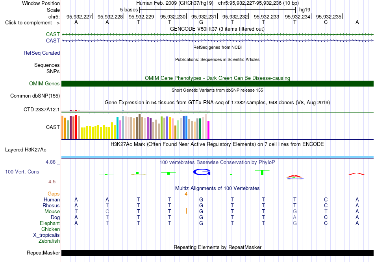Click position label 95,932,231

[x=204, y=17]
